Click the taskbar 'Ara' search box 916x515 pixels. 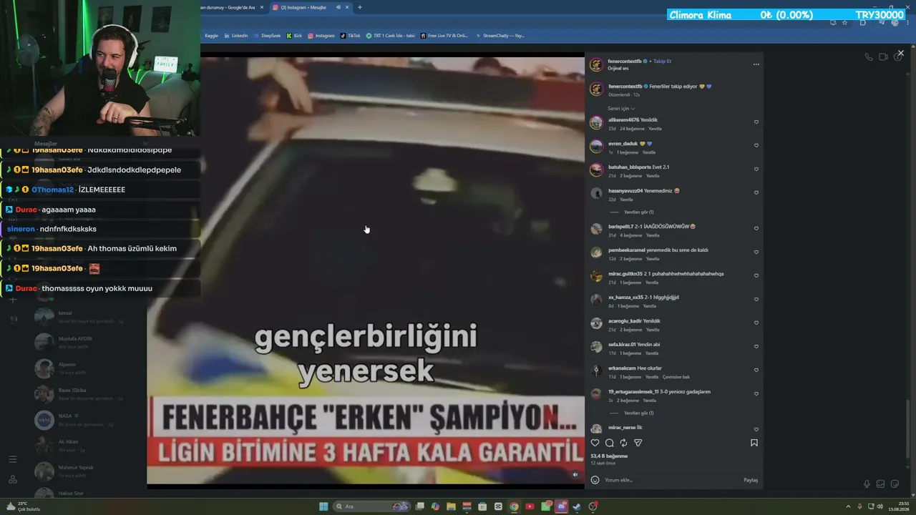point(371,506)
